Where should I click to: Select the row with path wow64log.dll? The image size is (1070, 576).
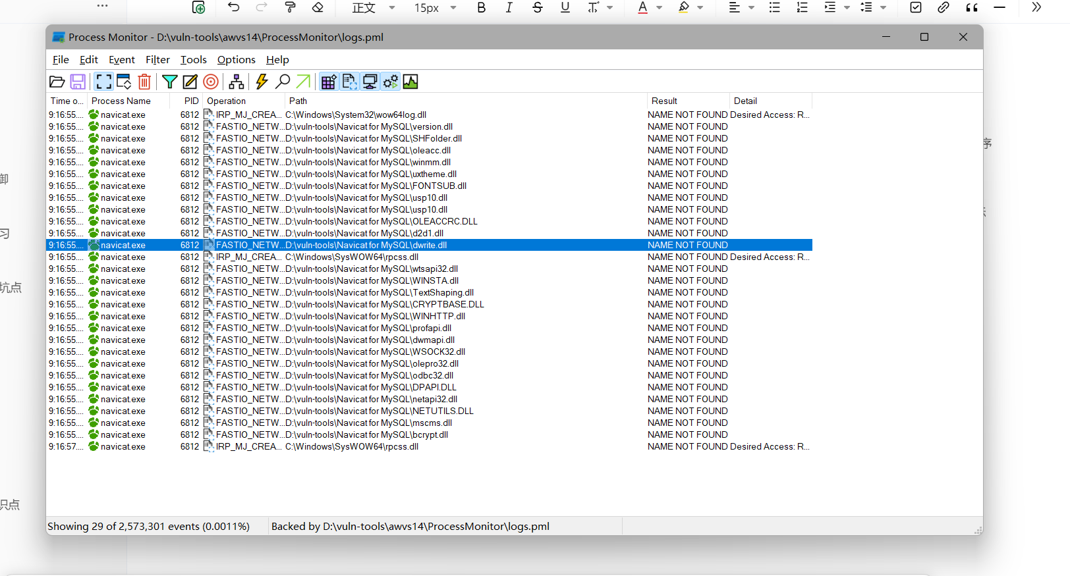click(x=429, y=115)
